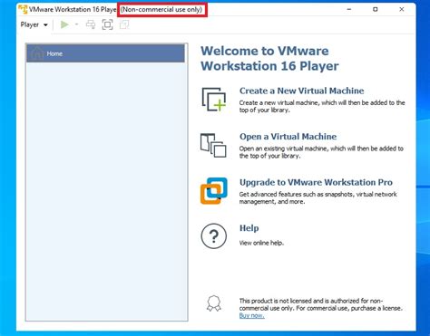Enter full screen mode via toolbar icon
The height and width of the screenshot is (336, 430).
pos(107,24)
